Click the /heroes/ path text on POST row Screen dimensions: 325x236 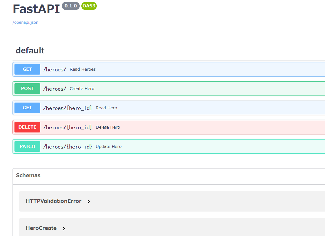click(54, 88)
